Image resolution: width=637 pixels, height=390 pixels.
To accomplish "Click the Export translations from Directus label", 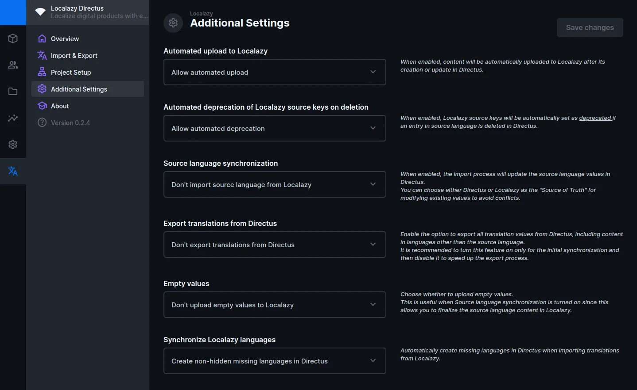I will 220,223.
